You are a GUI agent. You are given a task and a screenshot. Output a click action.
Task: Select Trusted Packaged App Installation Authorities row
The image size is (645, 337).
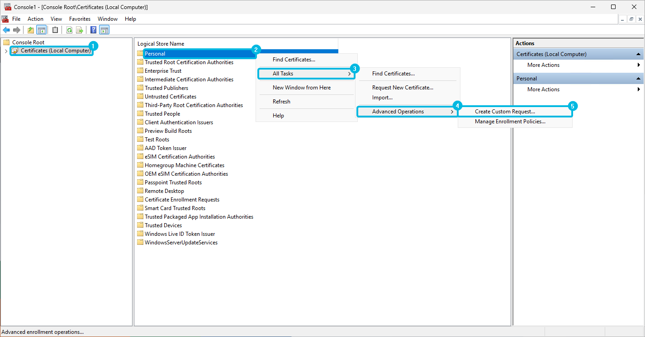click(195, 217)
